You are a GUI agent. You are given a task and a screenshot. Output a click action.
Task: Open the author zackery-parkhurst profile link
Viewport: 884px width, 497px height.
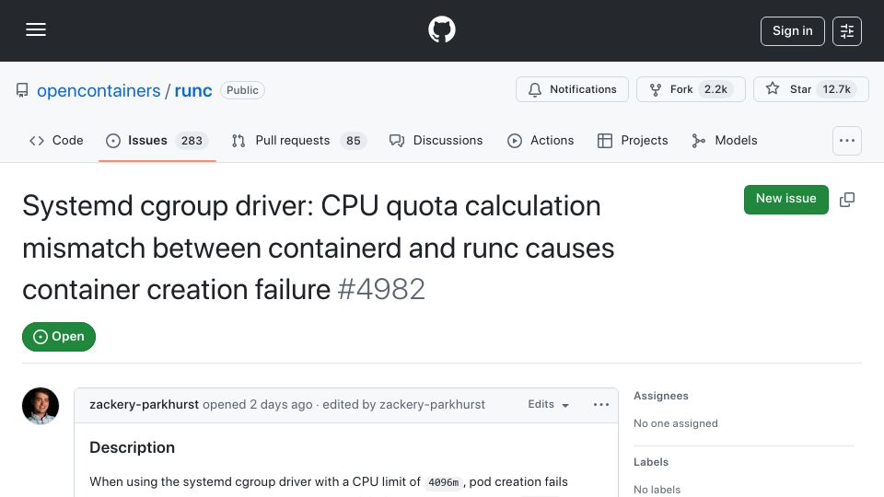(x=144, y=405)
